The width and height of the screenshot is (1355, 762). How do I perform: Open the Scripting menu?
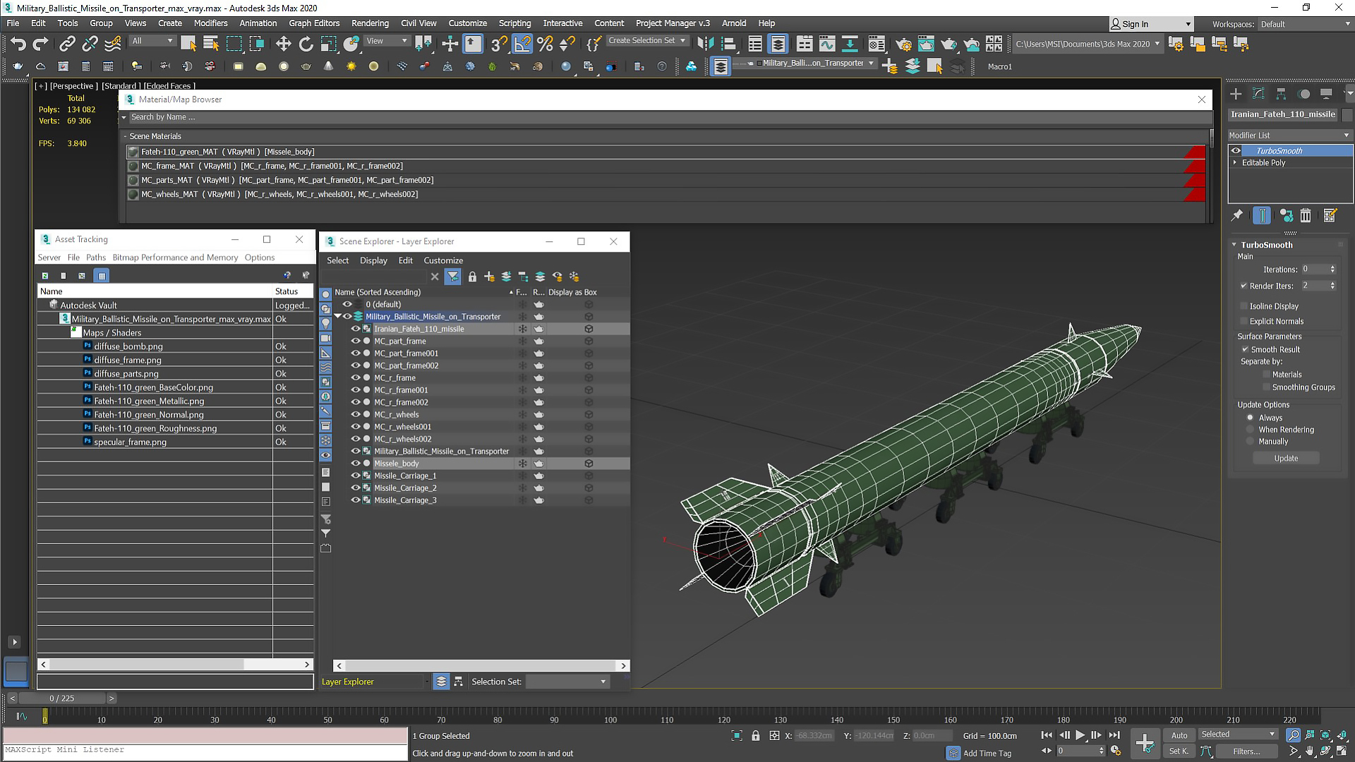coord(514,23)
